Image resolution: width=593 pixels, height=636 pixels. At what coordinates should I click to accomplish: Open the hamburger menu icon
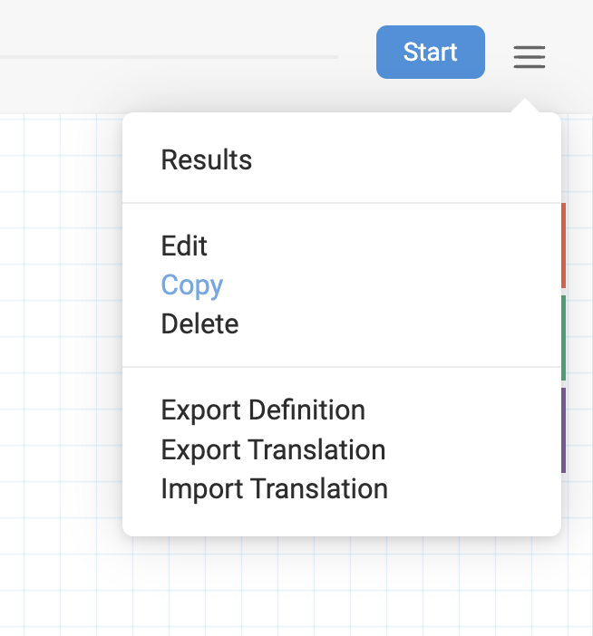[530, 57]
